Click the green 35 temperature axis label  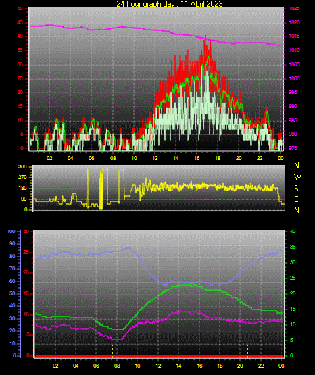(293, 247)
